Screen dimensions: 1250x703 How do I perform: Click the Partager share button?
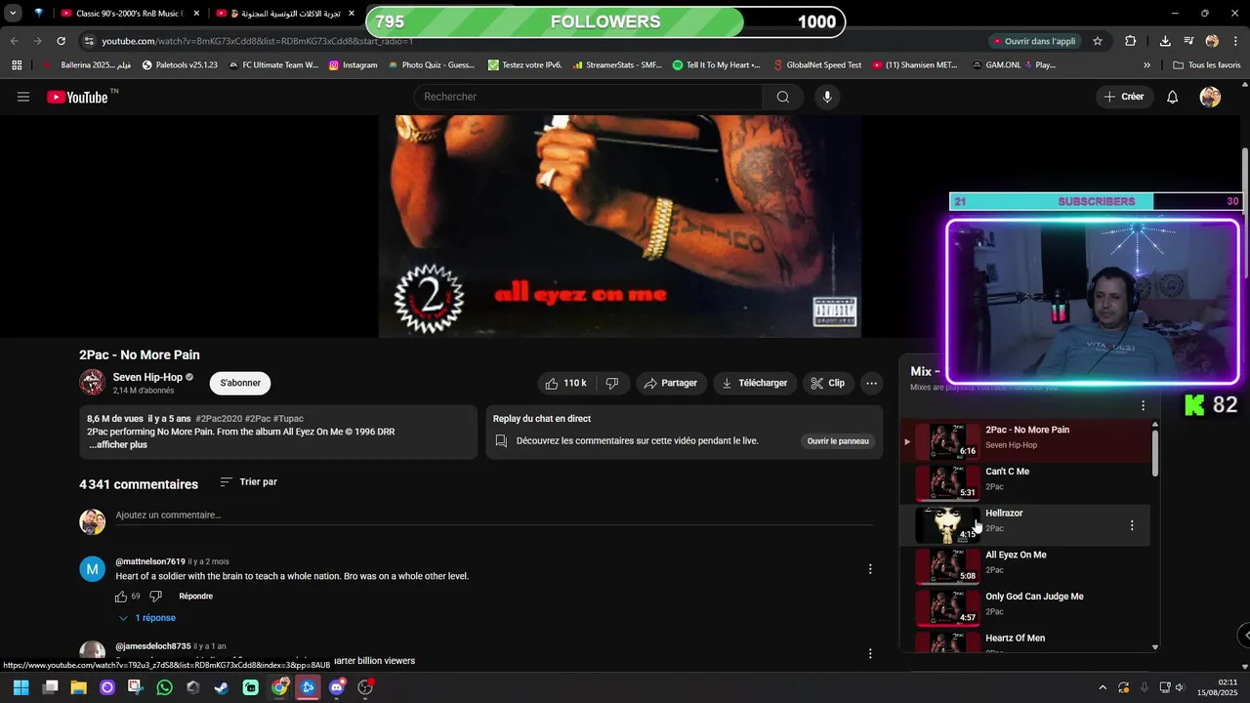[670, 384]
